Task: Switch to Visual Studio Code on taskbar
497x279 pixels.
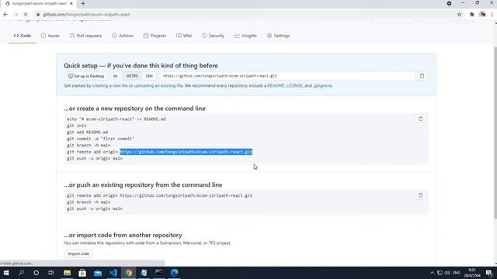Action: [113, 273]
